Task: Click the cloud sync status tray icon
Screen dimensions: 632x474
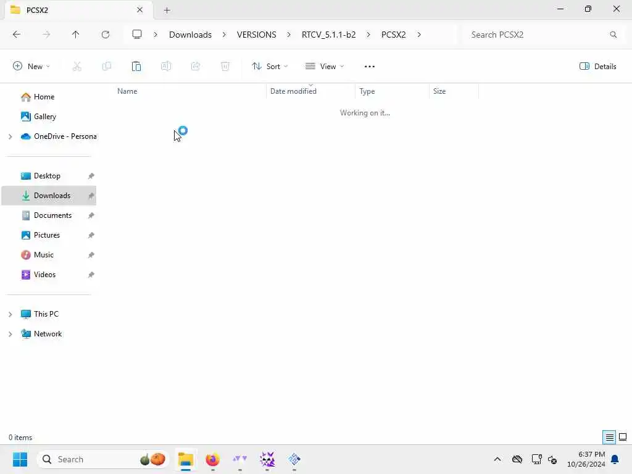Action: 517,459
